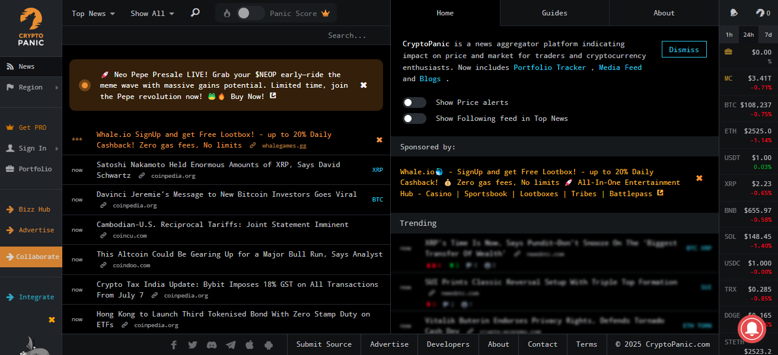Viewport: 778px width, 355px height.
Task: Click the notification bell icon
Action: [x=734, y=12]
